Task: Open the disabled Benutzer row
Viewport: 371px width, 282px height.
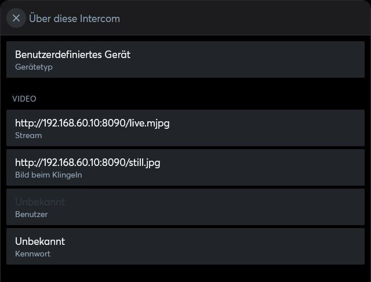Action: pos(185,207)
